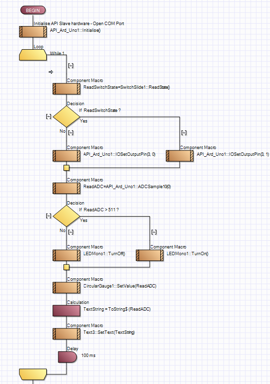Click the 'Text3::SetText(TextString)' text
This screenshot has height=384, width=270.
(x=109, y=332)
